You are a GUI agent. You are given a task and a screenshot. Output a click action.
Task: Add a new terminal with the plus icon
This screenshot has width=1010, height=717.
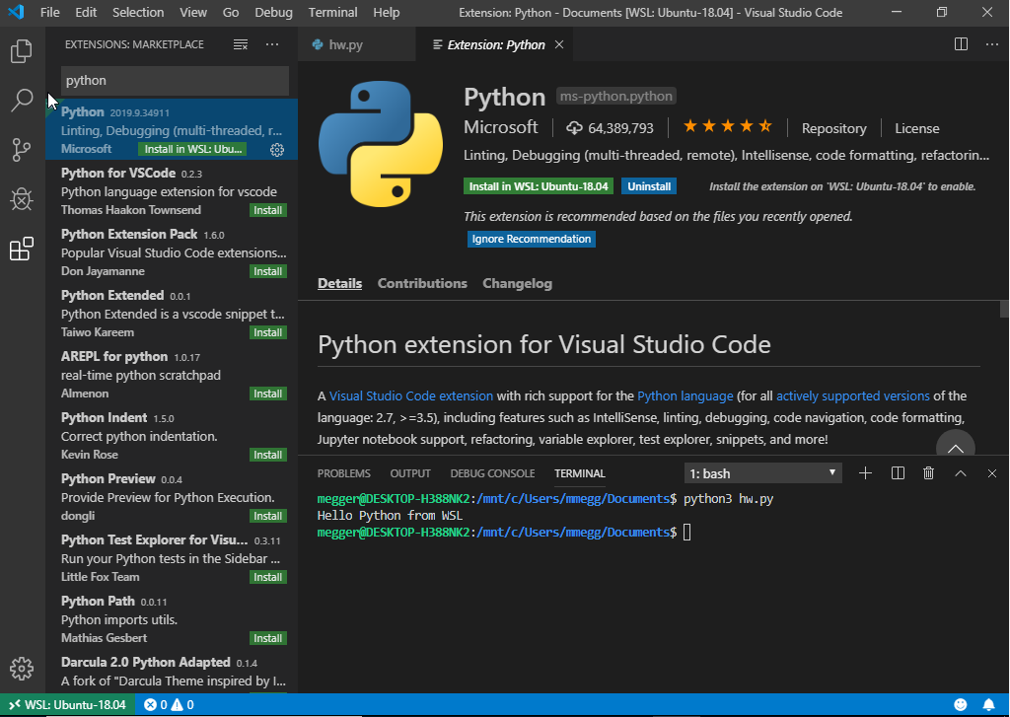(x=865, y=472)
